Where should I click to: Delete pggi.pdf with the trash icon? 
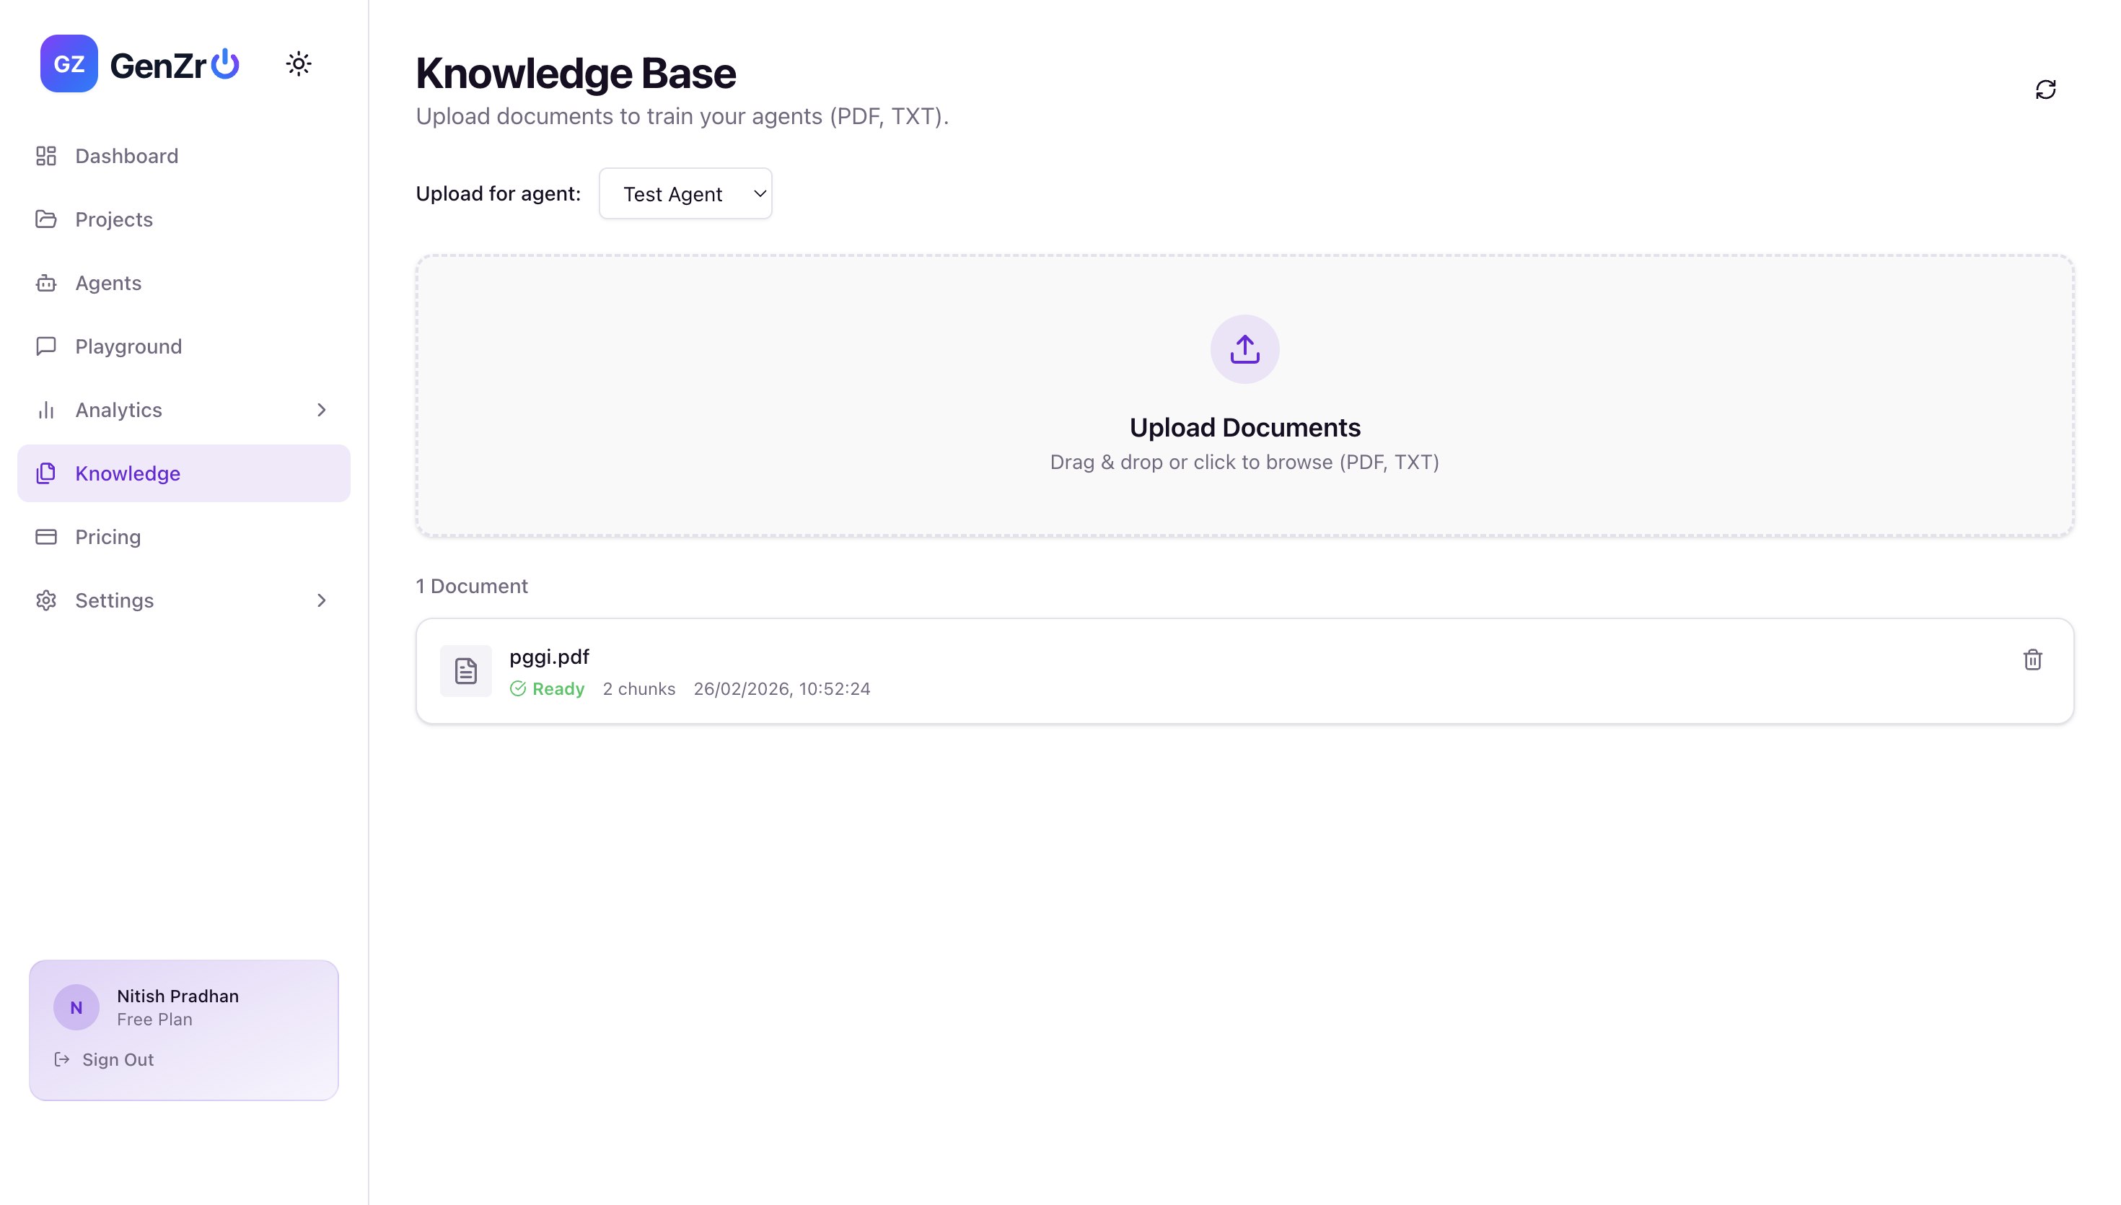pos(2032,660)
